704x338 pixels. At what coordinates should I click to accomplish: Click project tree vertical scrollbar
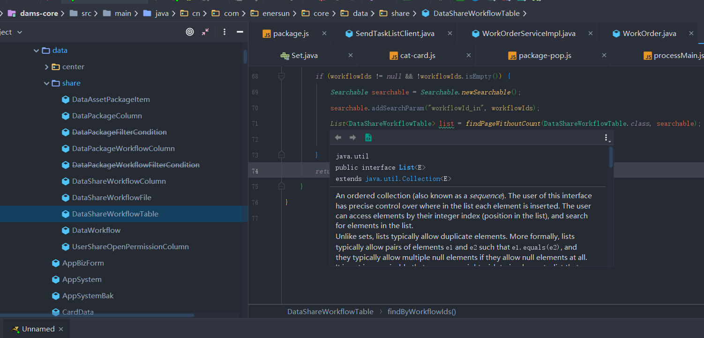tap(245, 57)
